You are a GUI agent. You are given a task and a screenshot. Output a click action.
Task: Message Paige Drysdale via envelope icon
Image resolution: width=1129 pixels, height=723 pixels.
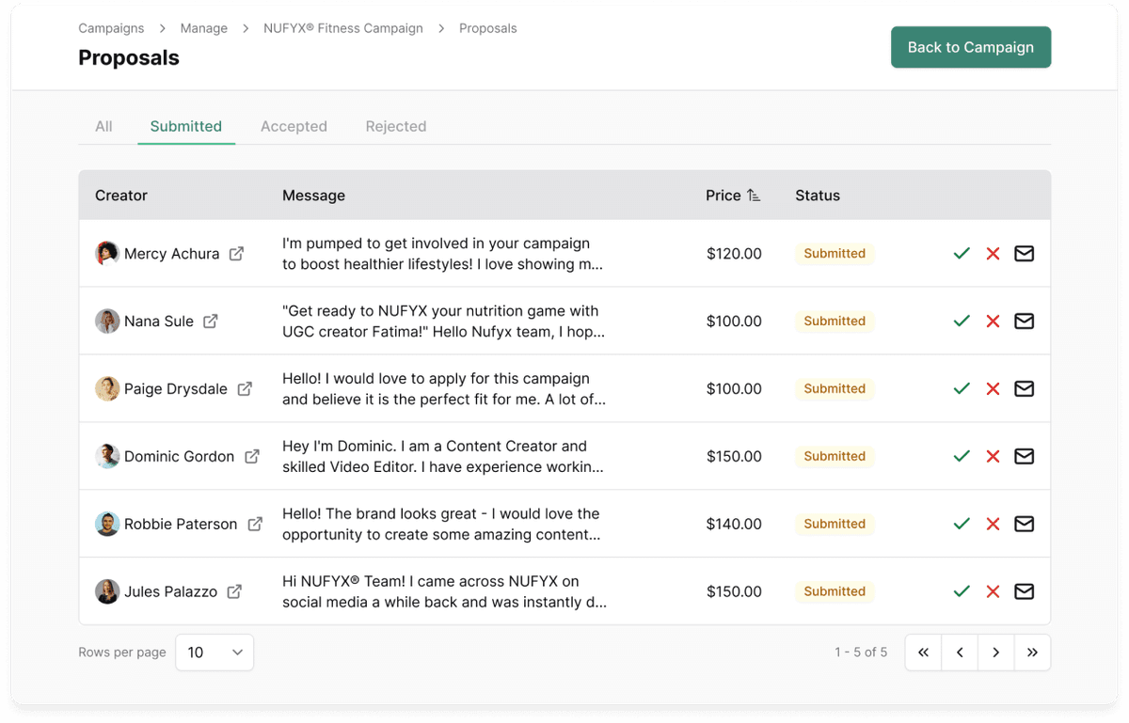pyautogui.click(x=1024, y=389)
